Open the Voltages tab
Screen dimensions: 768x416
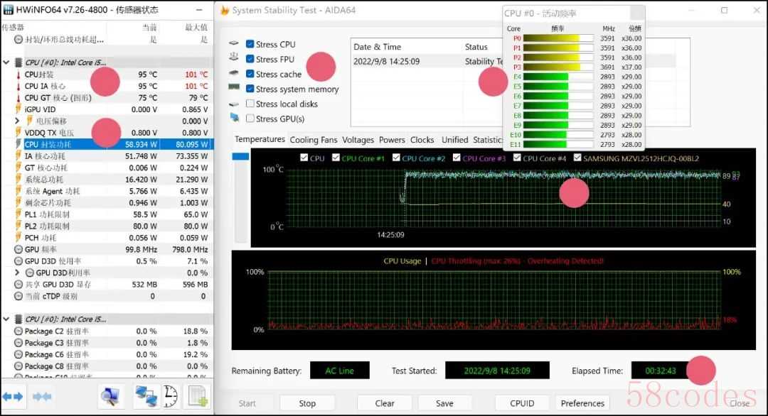(x=358, y=140)
